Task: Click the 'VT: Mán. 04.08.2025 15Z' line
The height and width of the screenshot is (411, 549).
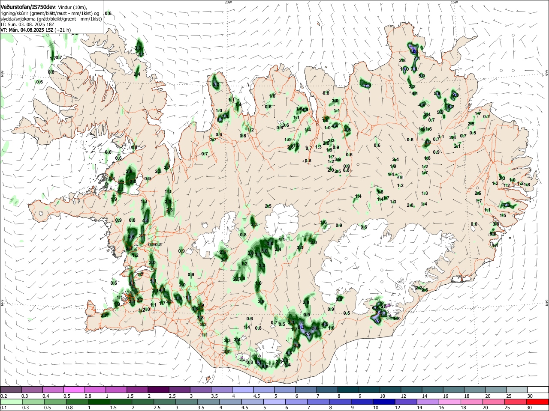Action: point(27,30)
